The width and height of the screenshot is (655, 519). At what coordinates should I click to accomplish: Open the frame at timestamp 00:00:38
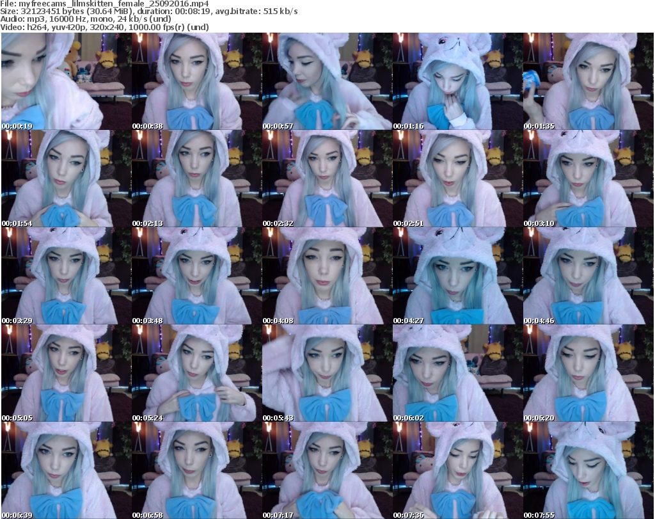click(197, 81)
